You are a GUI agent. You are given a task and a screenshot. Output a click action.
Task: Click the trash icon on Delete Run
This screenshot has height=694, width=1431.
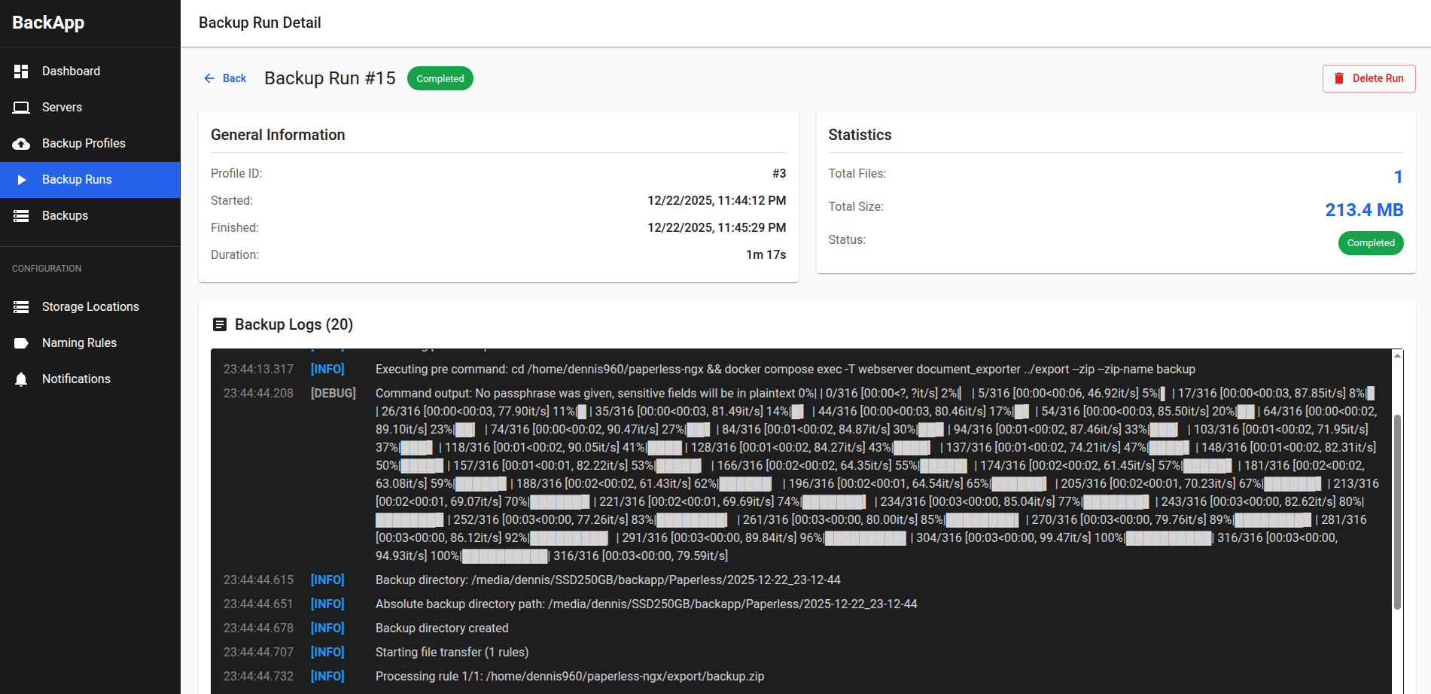tap(1339, 78)
